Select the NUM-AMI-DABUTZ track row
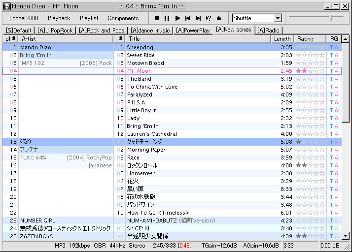 click(x=172, y=220)
